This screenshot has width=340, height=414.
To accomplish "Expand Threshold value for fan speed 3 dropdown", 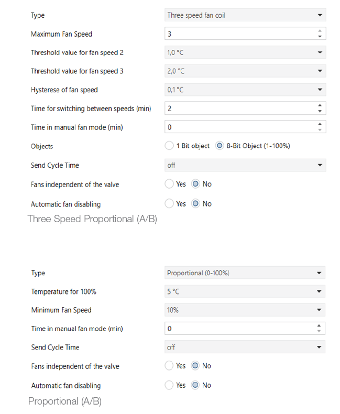I will 245,71.
